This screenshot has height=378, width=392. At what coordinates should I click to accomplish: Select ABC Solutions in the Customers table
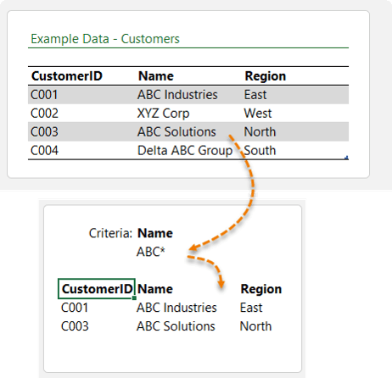[176, 132]
